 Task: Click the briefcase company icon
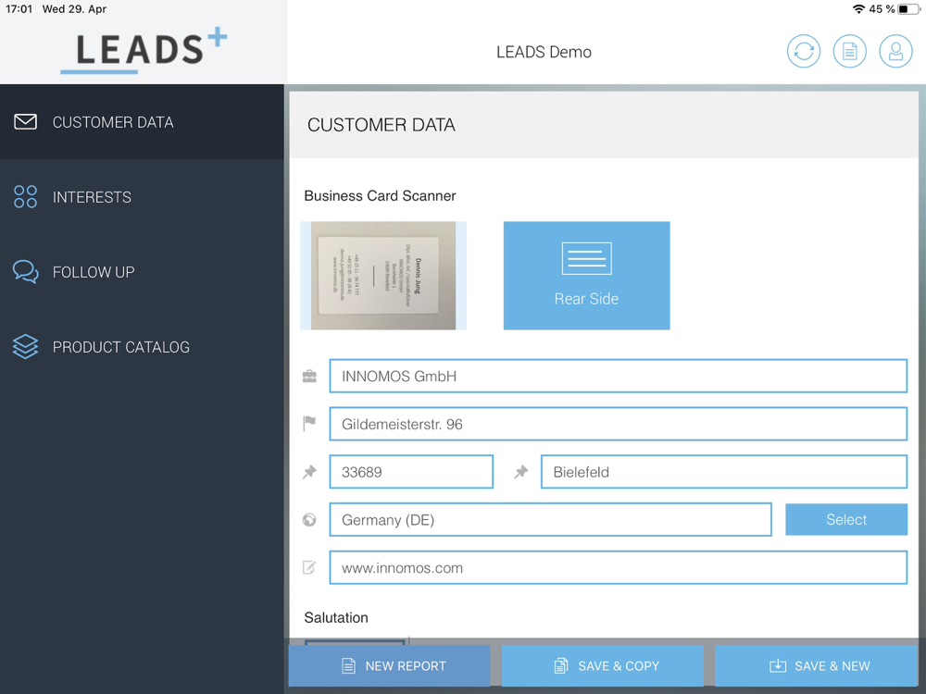pos(309,376)
